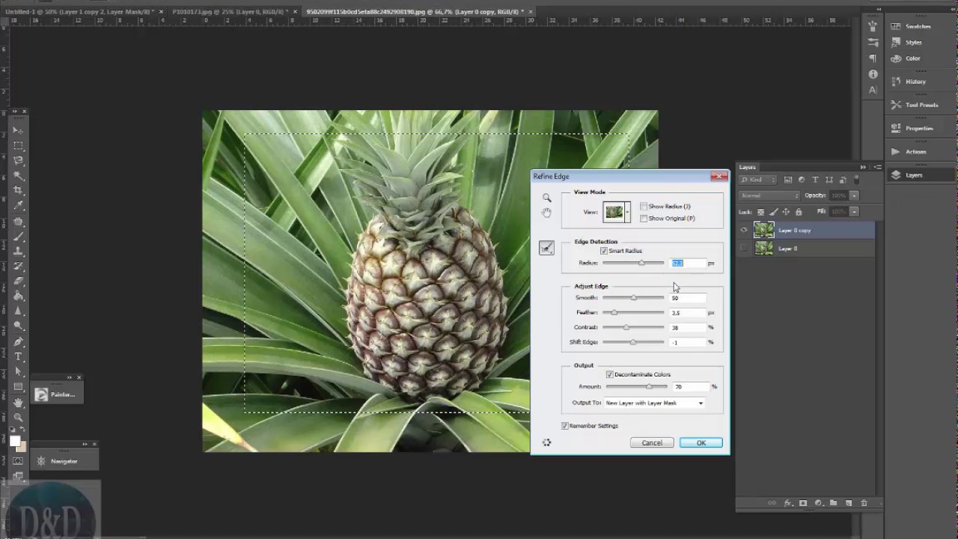958x539 pixels.
Task: Open the Tool Presets panel
Action: tap(921, 105)
